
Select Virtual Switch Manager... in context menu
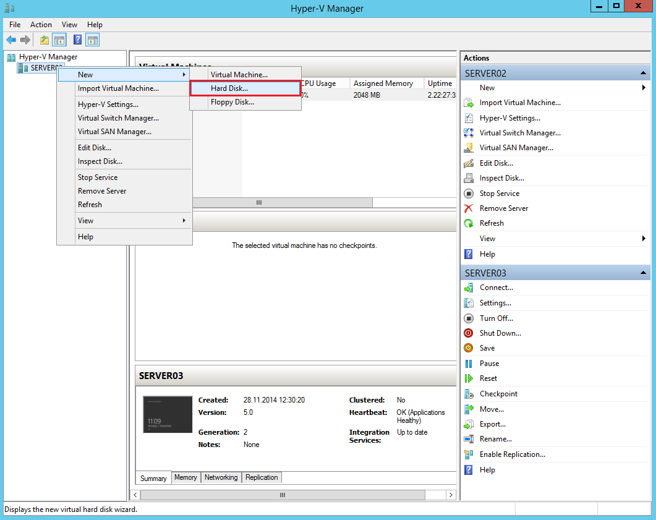click(x=125, y=118)
